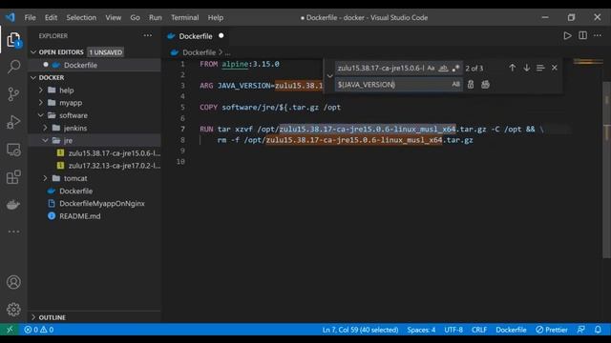Open the Run menu
The width and height of the screenshot is (611, 343).
[155, 17]
